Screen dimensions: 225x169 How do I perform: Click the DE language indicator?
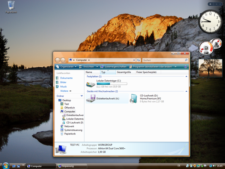click(x=179, y=166)
